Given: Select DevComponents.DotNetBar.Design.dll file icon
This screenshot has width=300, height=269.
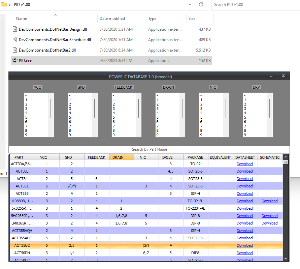Looking at the screenshot, I should tap(15, 29).
